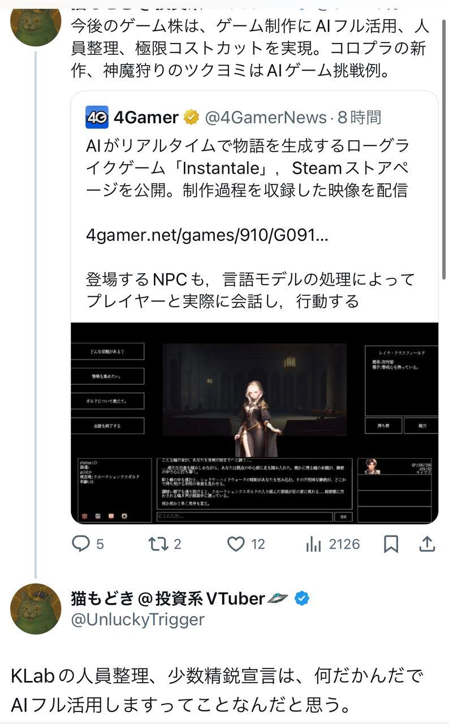
Task: Bookmark this tweet
Action: [391, 544]
